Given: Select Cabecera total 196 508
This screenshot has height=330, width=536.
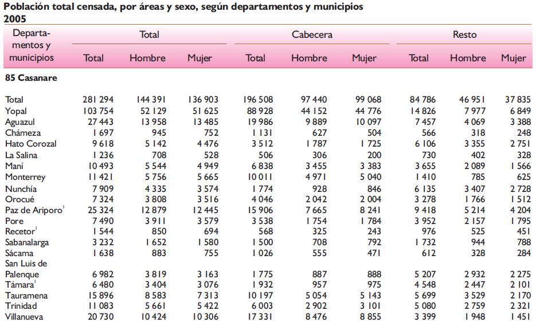Looking at the screenshot, I should click(258, 100).
